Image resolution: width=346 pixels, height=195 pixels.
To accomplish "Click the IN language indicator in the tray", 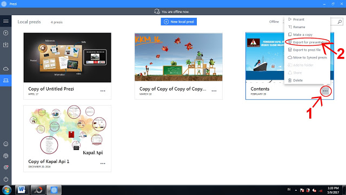I will pyautogui.click(x=289, y=190).
